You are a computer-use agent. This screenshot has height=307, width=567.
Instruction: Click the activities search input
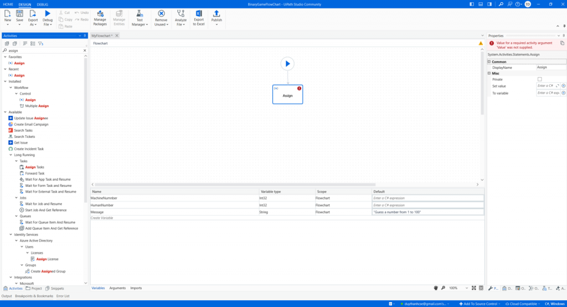click(45, 50)
